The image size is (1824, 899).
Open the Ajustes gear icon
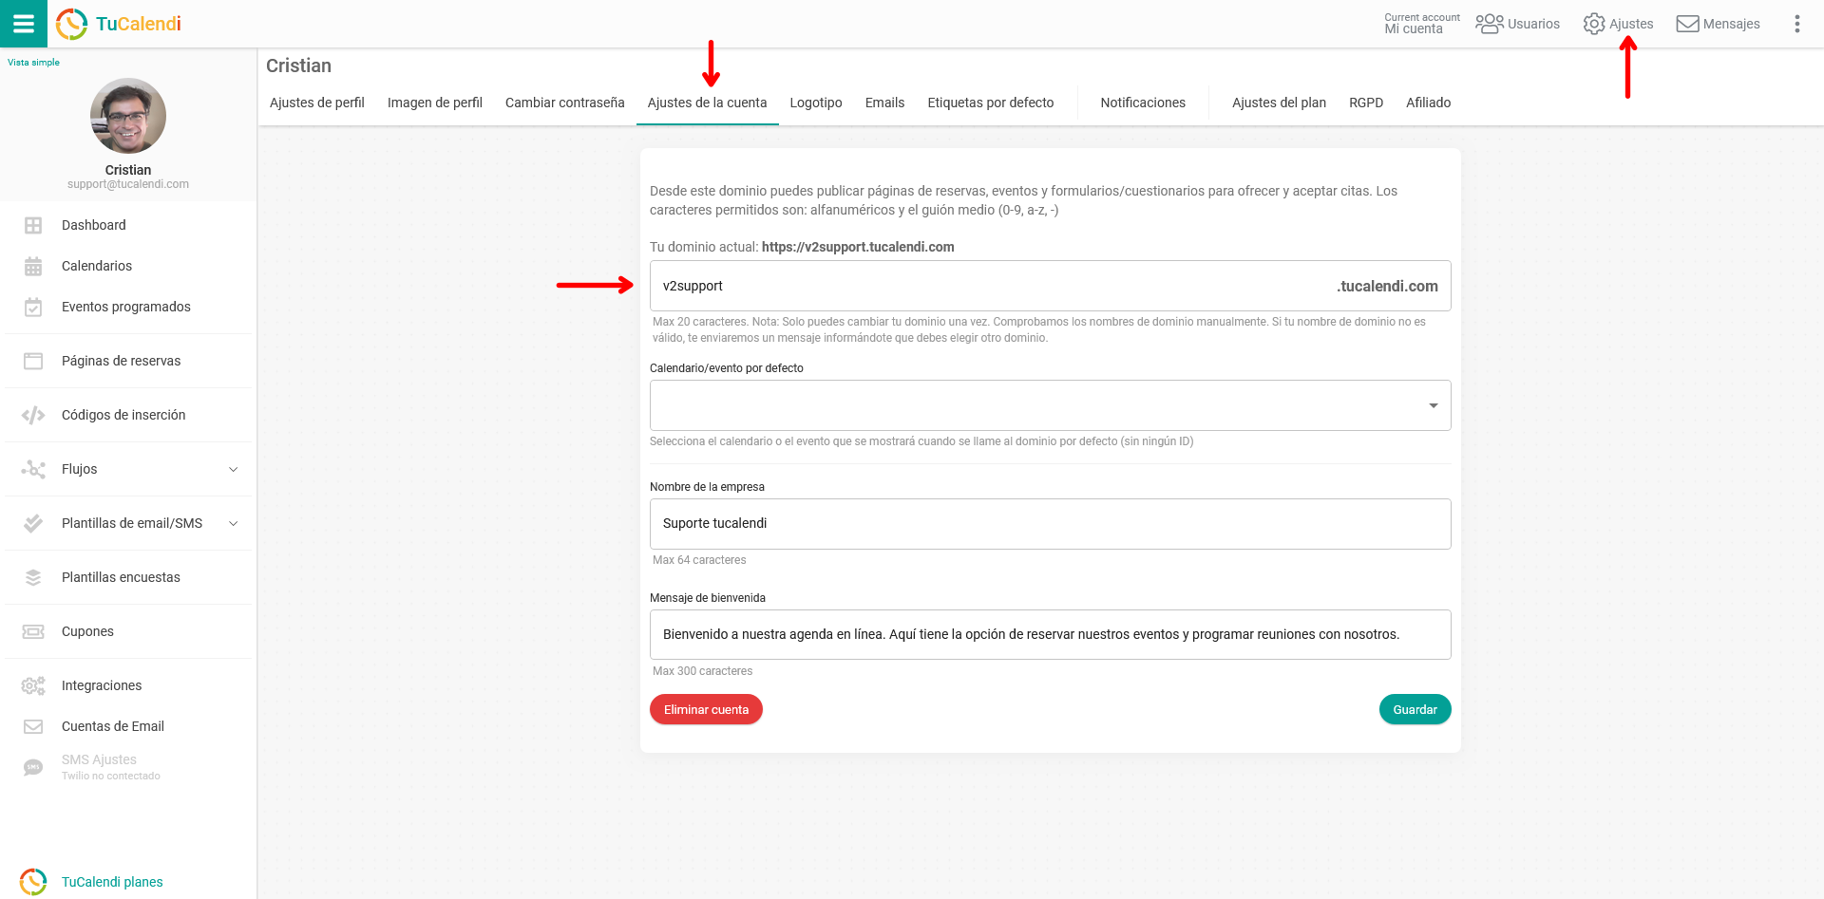click(1593, 24)
